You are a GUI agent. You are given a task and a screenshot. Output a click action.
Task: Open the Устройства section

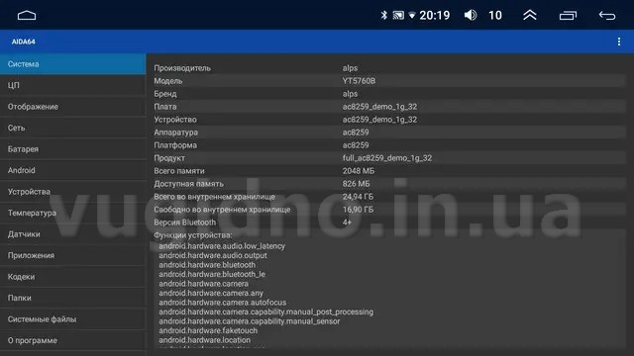[x=72, y=192]
